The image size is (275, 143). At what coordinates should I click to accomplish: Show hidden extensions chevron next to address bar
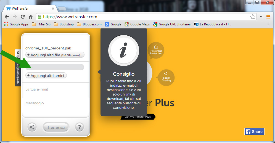[x=261, y=17]
